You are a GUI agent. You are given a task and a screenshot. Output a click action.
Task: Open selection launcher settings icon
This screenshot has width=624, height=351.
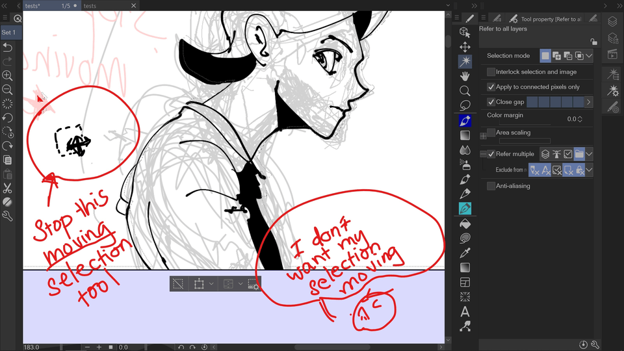pyautogui.click(x=253, y=284)
